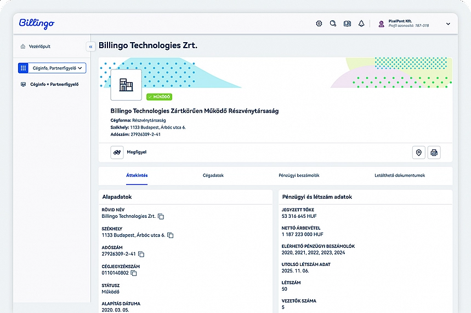Click the search magnifier icon in header
This screenshot has height=313, width=471.
pyautogui.click(x=333, y=24)
